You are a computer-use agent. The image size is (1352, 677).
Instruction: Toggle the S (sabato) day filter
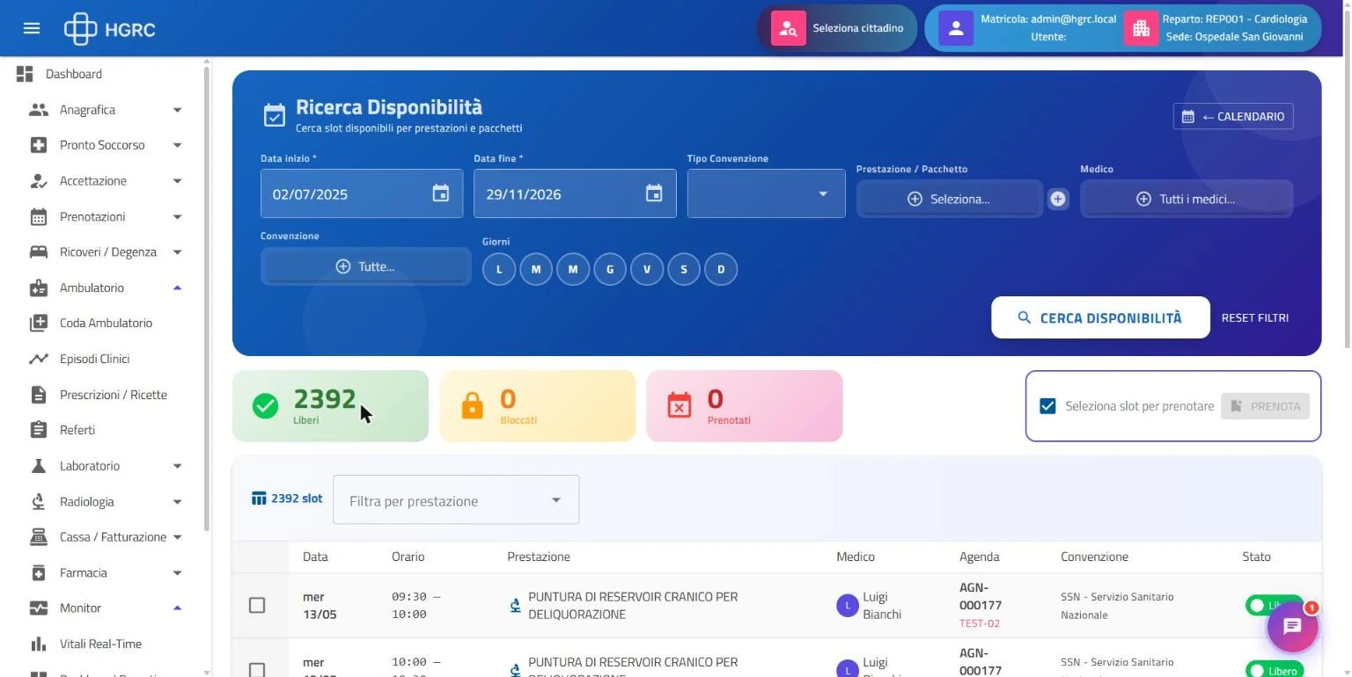click(x=684, y=269)
